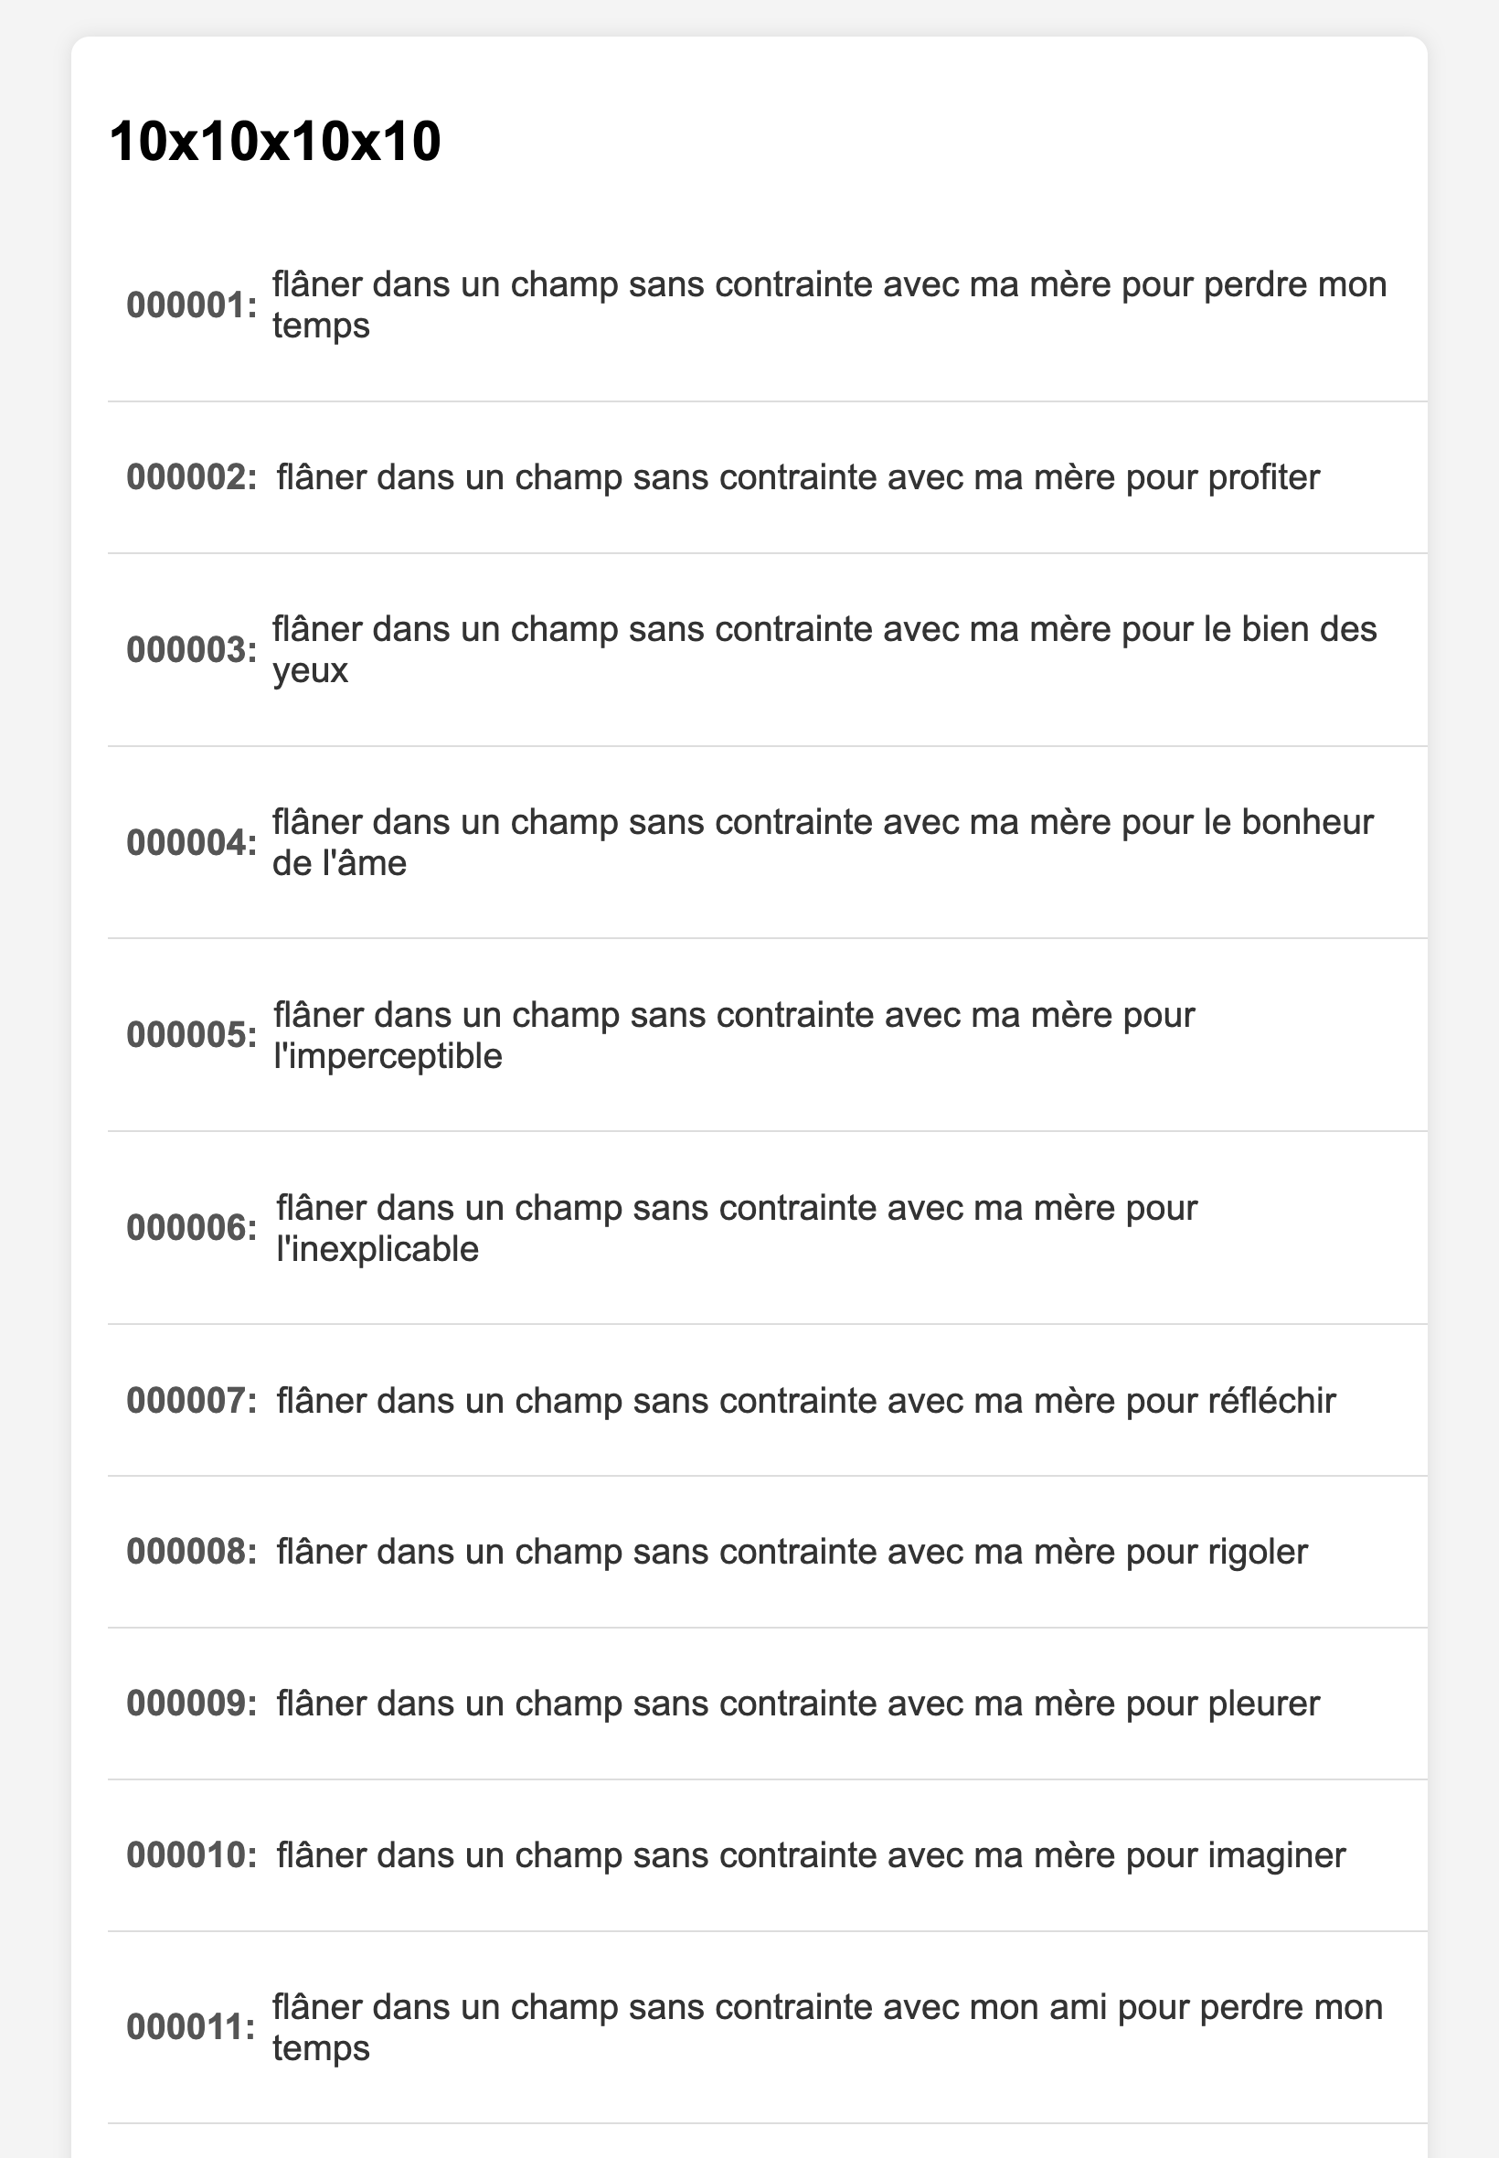Screen dimensions: 1499x2158
Task: Click the sentence ending "pour l'imperceptible"
Action: (x=733, y=1035)
